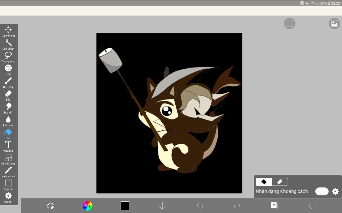Tap the down arrow in bottom bar
The height and width of the screenshot is (213, 342).
(x=162, y=206)
